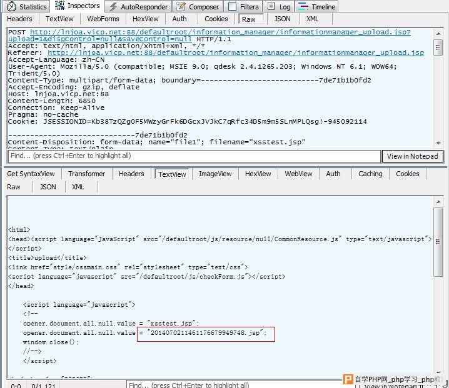This screenshot has height=388, width=449.
Task: Open the Composer tab
Action: point(198,7)
